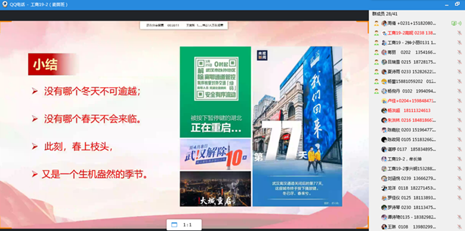Select member row with number 0135
This screenshot has height=231, width=465.
point(417,217)
